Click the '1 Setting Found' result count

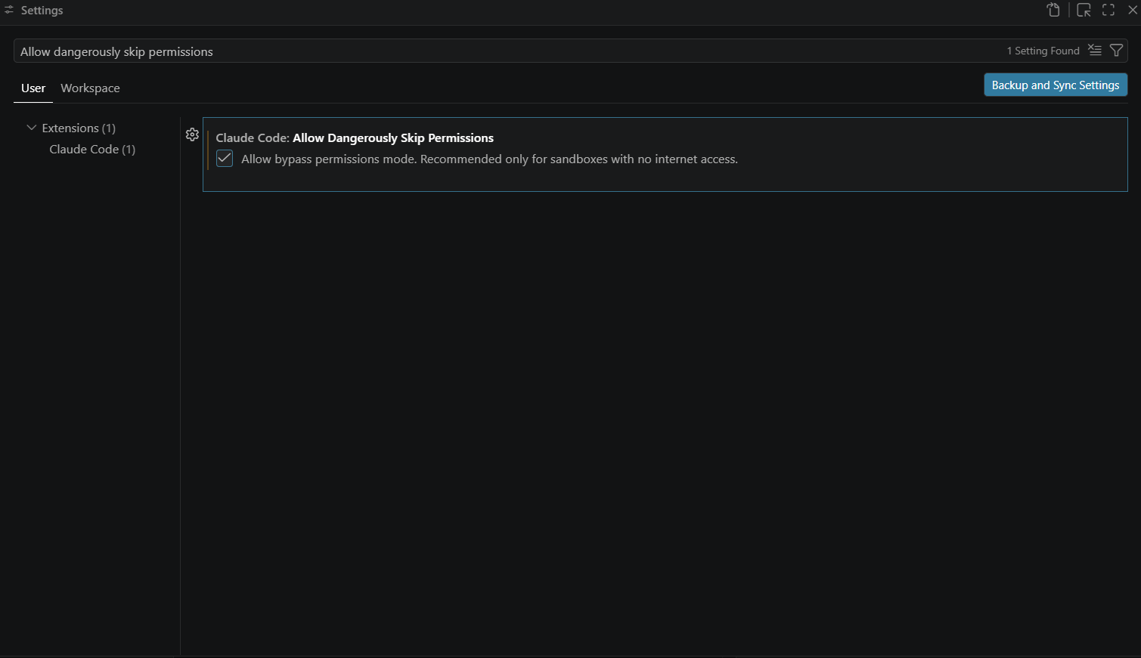coord(1043,51)
